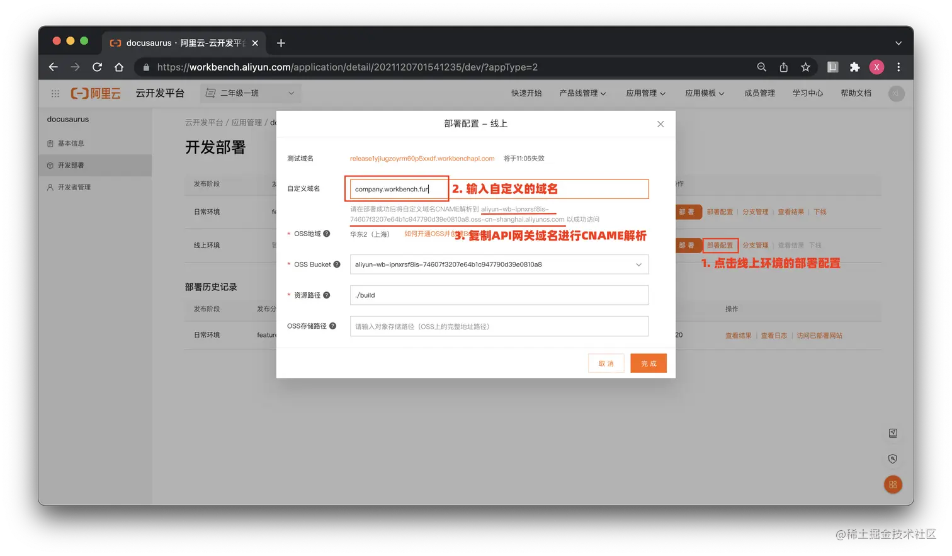The height and width of the screenshot is (556, 952).
Task: Click 应用管理 in the breadcrumb
Action: pos(247,123)
